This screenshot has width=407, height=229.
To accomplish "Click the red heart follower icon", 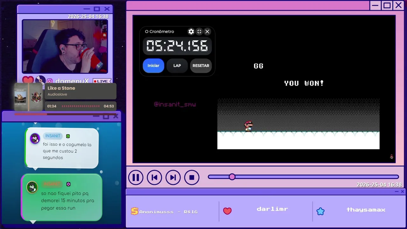I will coord(227,211).
